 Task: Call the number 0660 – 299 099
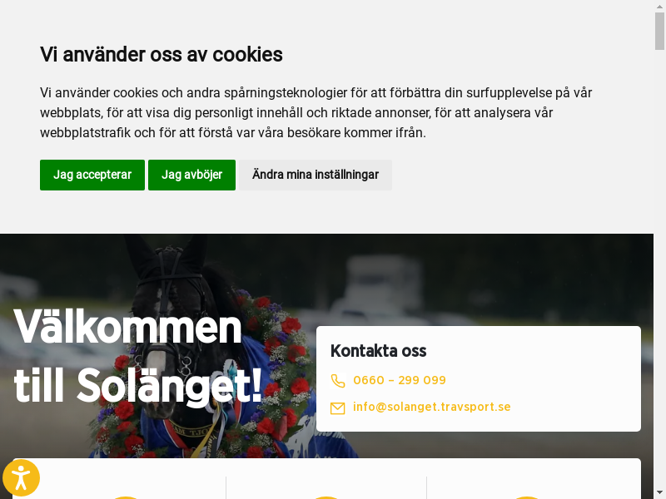(x=400, y=380)
